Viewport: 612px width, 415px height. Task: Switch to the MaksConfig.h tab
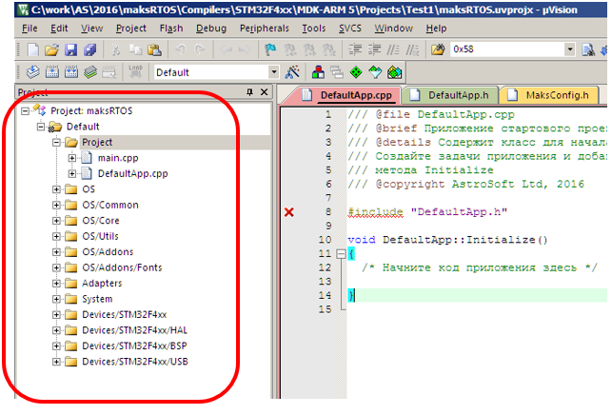click(550, 95)
